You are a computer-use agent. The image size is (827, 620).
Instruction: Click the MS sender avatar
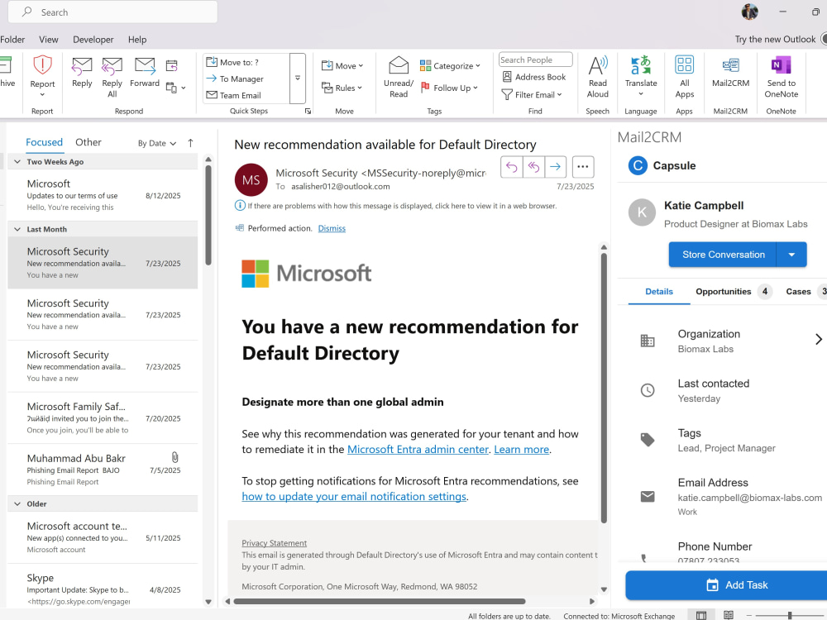tap(251, 179)
